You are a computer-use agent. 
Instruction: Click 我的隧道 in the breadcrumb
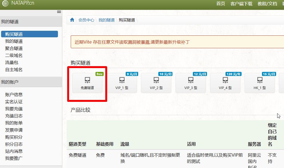[x=107, y=20]
